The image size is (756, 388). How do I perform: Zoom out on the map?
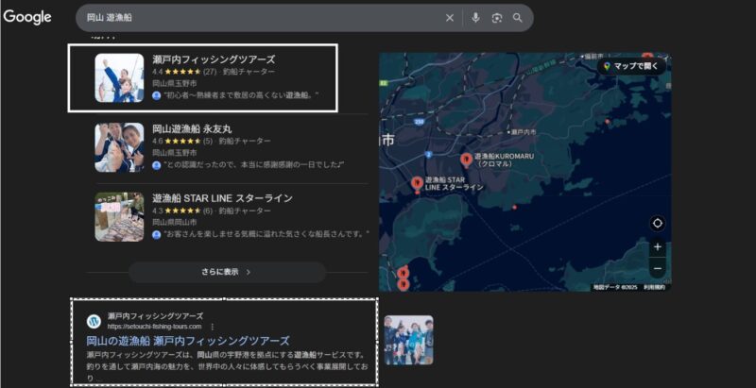[657, 268]
